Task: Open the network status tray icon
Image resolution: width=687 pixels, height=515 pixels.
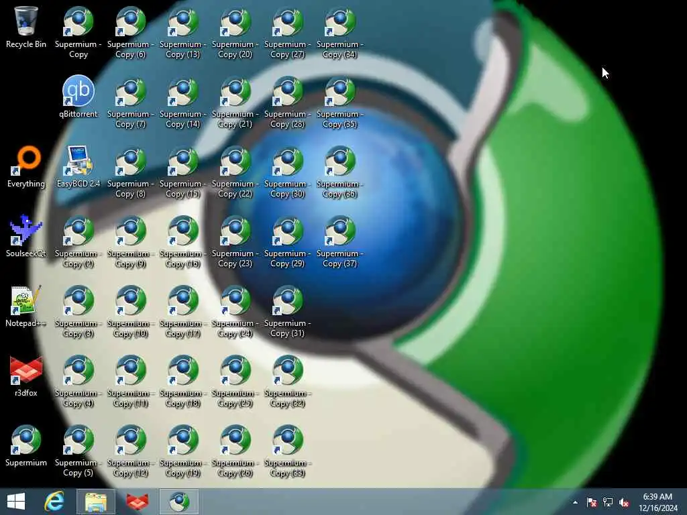Action: pos(608,502)
